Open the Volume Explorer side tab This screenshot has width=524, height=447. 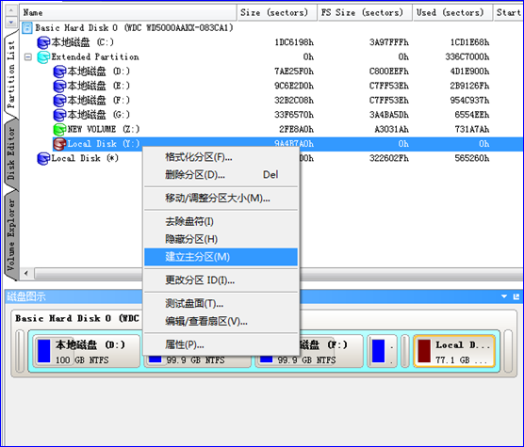[x=10, y=235]
